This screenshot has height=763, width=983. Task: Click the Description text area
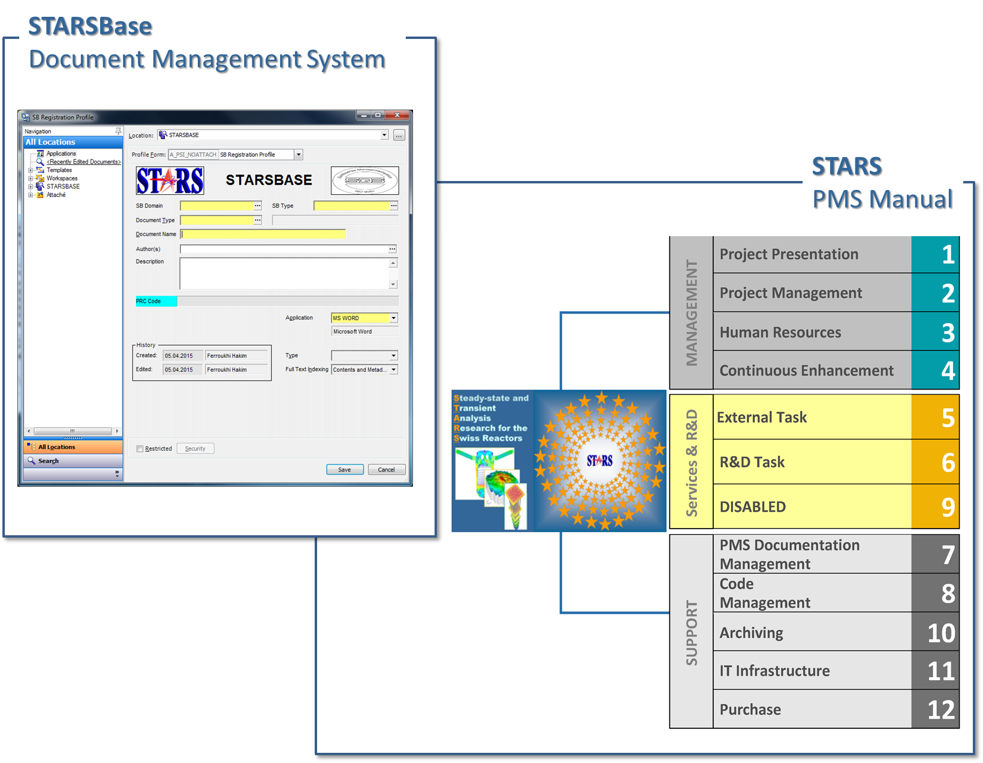(x=285, y=273)
